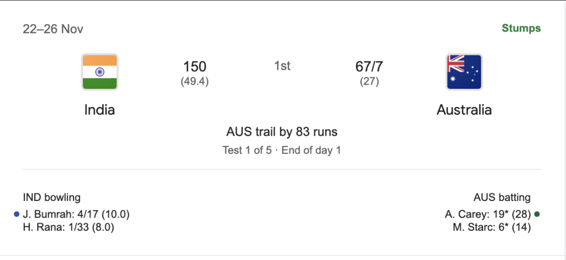Open the India team name link

(x=99, y=110)
